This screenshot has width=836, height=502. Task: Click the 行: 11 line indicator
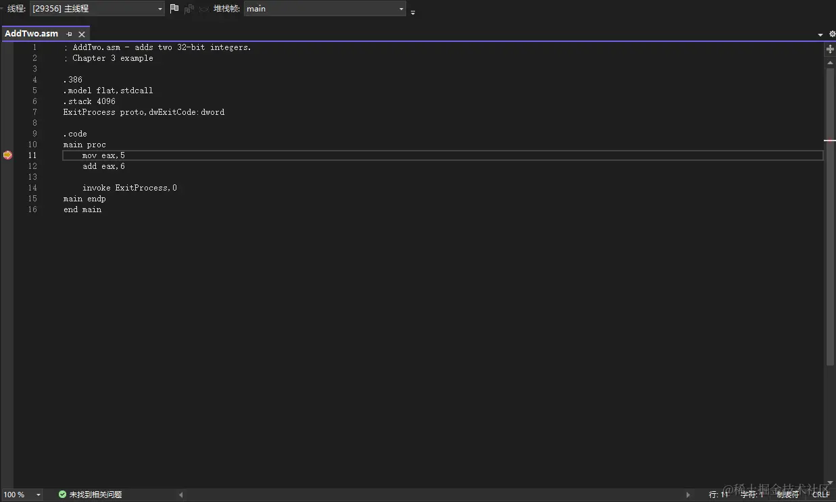click(x=717, y=494)
